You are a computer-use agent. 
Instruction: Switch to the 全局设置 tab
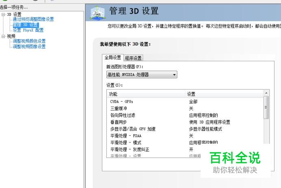113,58
